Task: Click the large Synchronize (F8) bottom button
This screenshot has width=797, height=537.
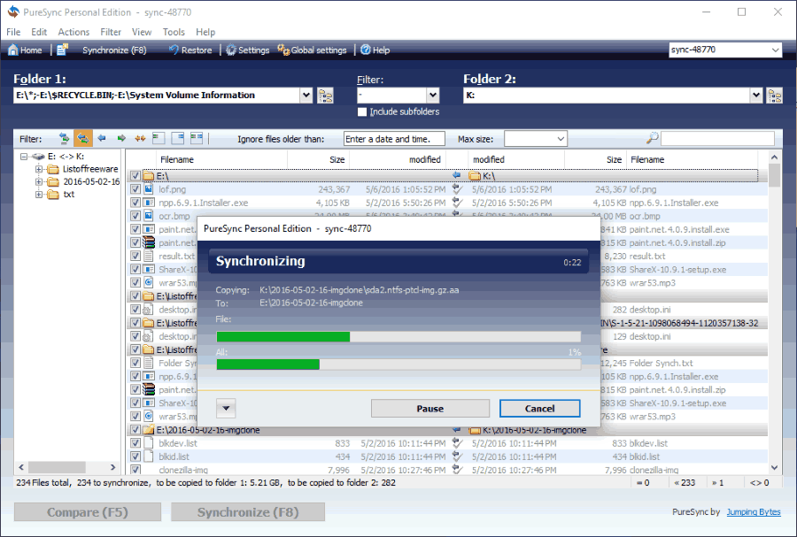Action: (248, 512)
